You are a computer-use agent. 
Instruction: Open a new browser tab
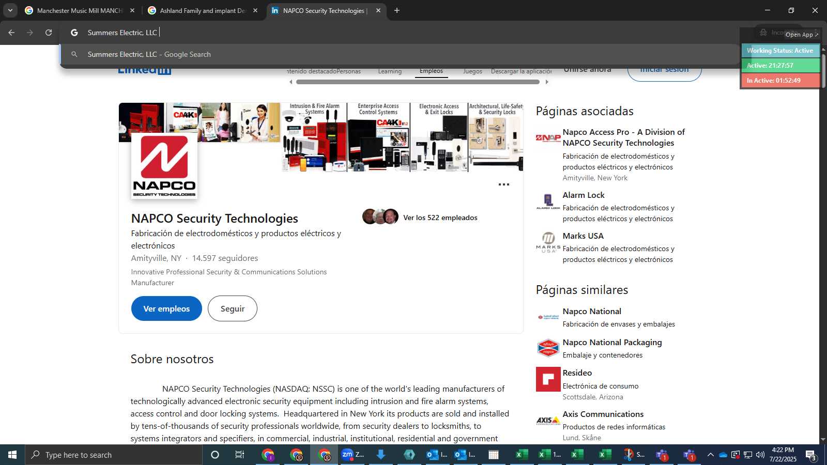tap(397, 10)
